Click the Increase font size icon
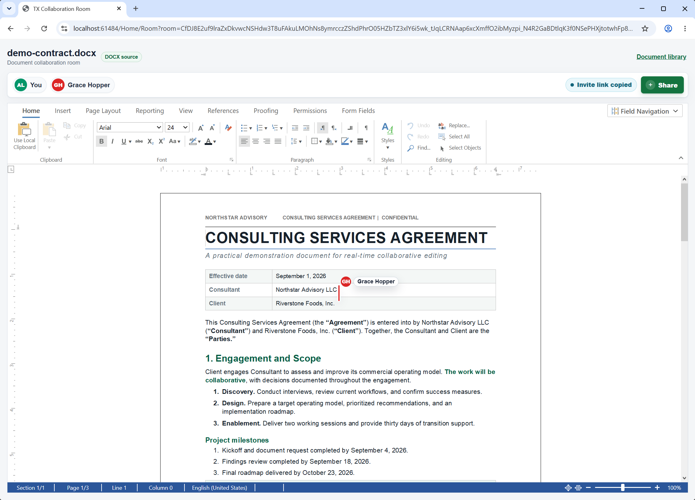The image size is (695, 500). (x=201, y=128)
